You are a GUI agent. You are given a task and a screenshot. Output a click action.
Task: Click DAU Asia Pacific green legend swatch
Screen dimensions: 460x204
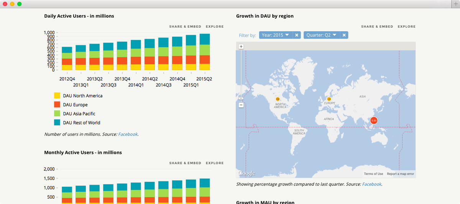pyautogui.click(x=57, y=114)
